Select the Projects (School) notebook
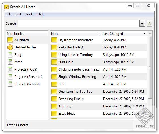Screen dimensions: 159x134 [x=27, y=84]
